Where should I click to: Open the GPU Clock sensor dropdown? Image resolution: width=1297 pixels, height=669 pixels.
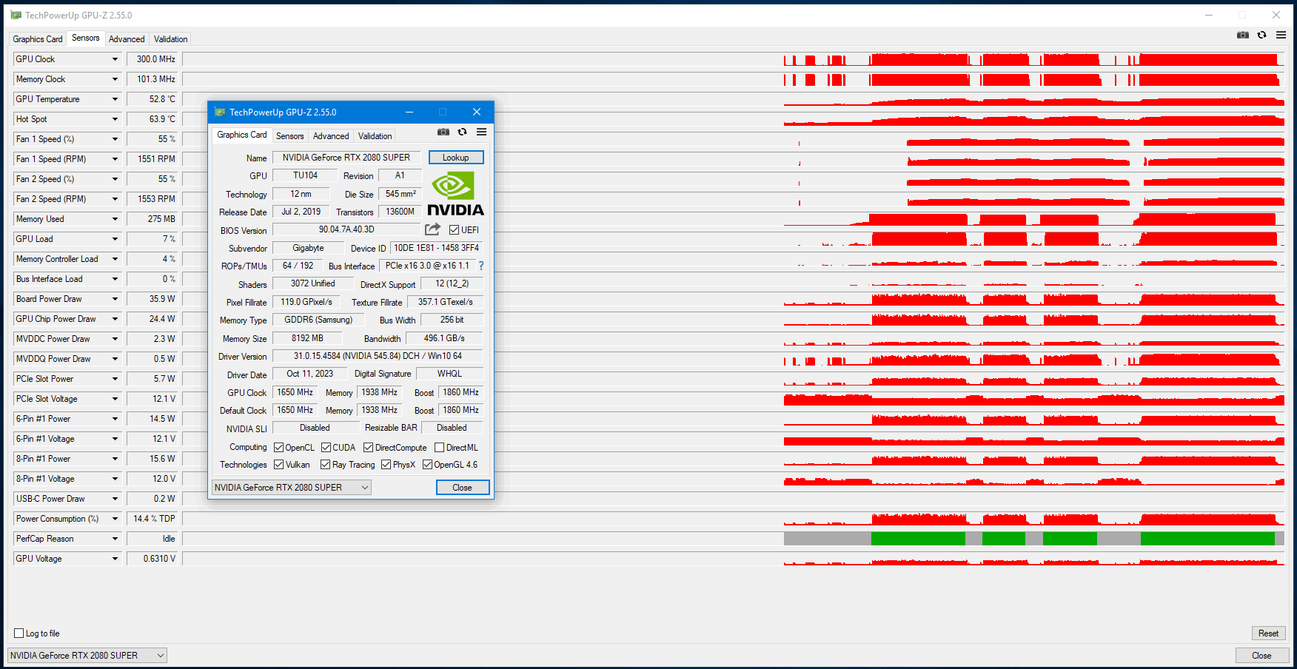pos(115,59)
